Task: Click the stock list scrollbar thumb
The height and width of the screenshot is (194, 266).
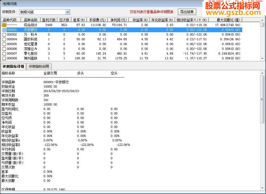Action: pos(262,25)
